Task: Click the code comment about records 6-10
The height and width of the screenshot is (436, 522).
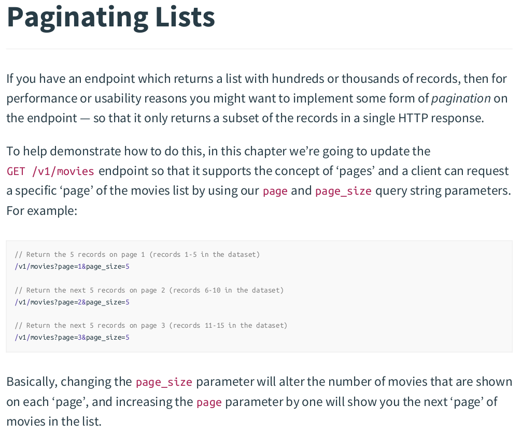Action: (x=149, y=290)
